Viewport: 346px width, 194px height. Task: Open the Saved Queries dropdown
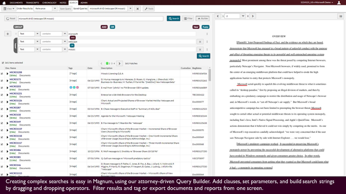click(x=130, y=9)
